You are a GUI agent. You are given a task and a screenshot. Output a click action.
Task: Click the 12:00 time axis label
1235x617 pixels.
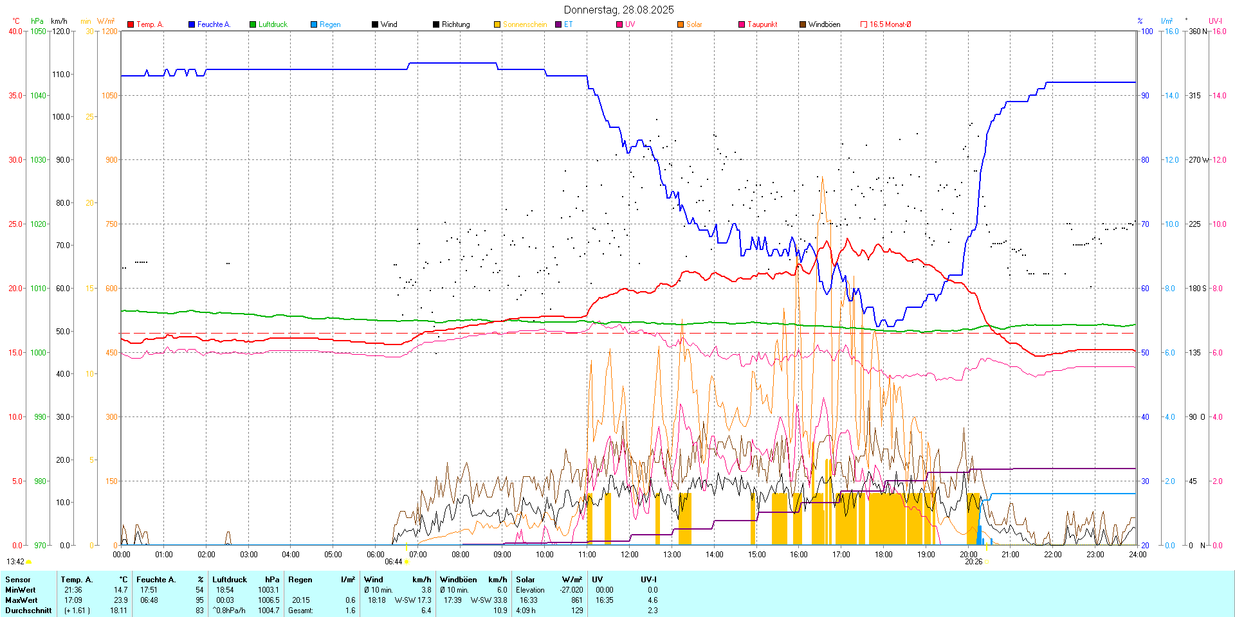[629, 555]
